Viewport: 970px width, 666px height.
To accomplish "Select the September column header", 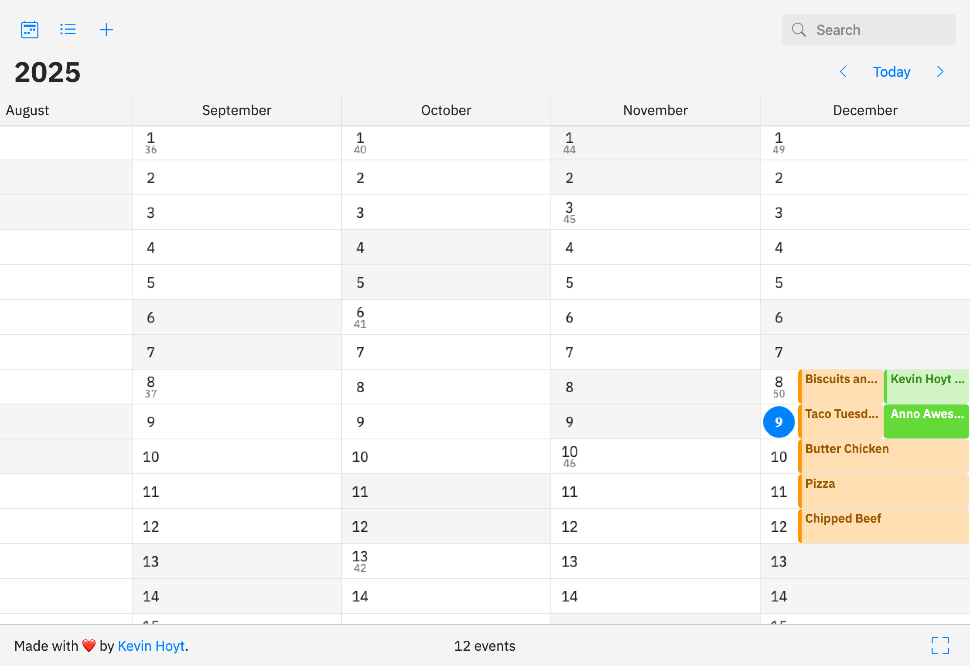I will pyautogui.click(x=236, y=110).
